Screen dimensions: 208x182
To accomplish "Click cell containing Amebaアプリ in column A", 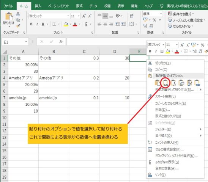I will 23,78.
